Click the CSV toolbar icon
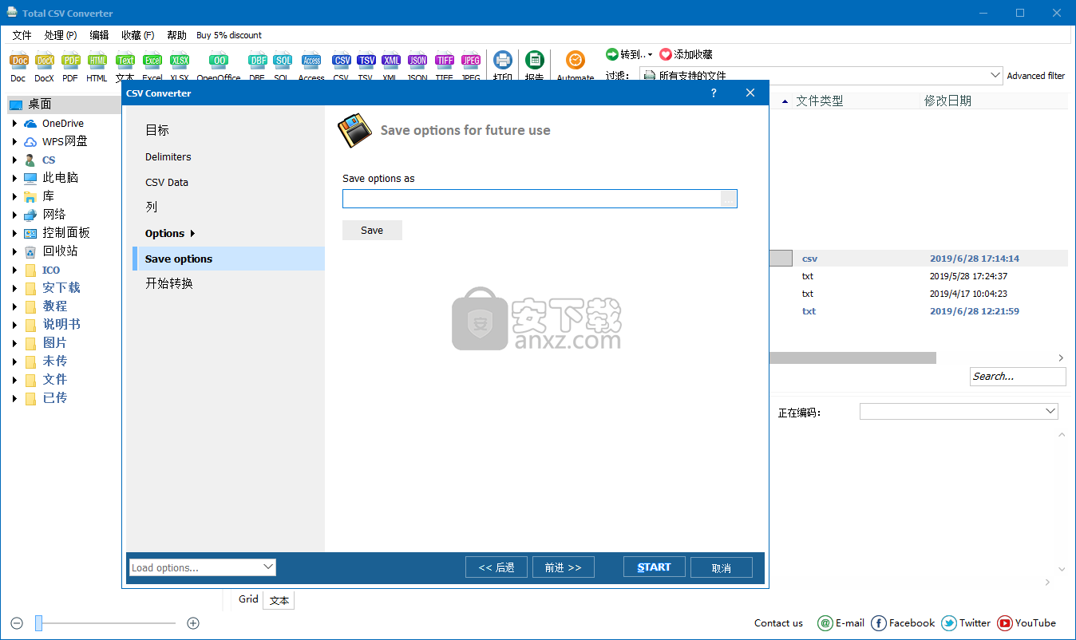The height and width of the screenshot is (640, 1076). 342,60
